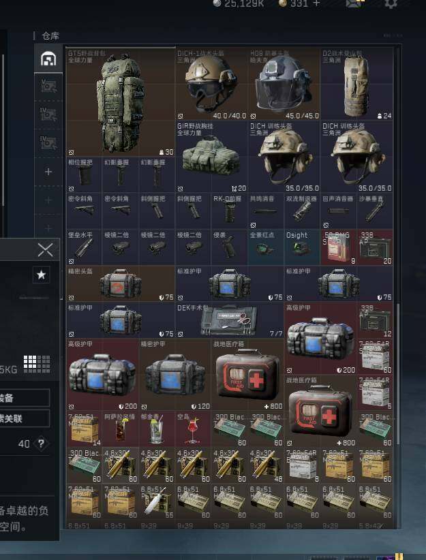426x560 pixels.
Task: Select the 相位握把 grip
Action: (84, 175)
